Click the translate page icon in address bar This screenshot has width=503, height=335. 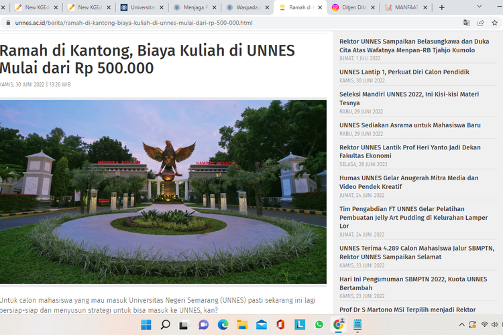tap(467, 22)
